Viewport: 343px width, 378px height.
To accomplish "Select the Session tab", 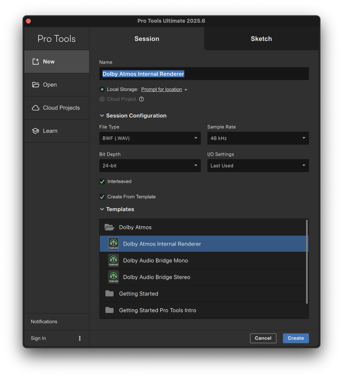I will [147, 39].
